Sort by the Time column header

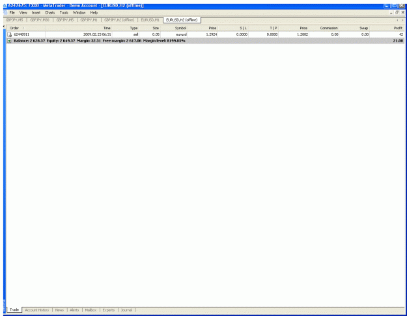pyautogui.click(x=79, y=28)
